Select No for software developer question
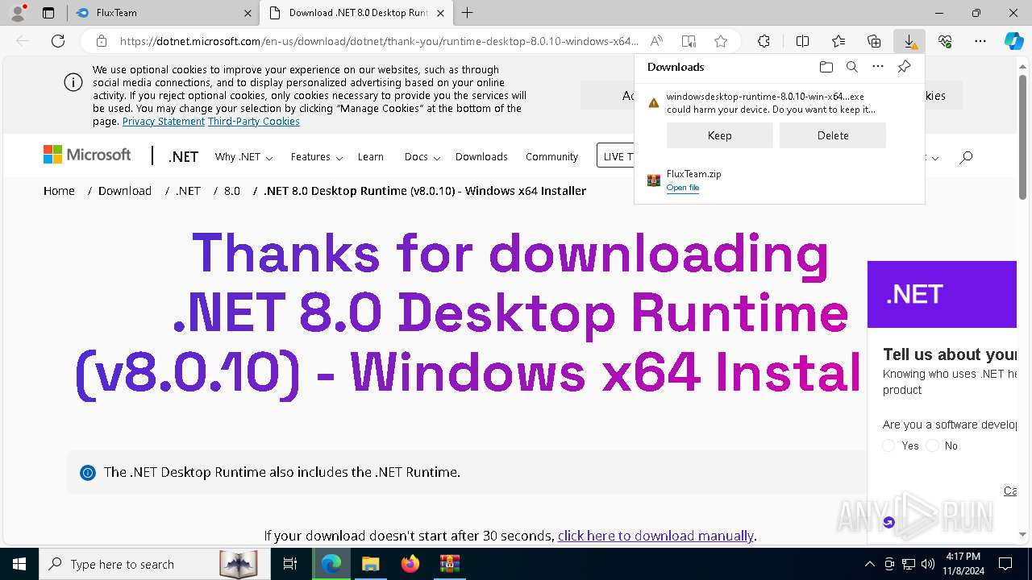Screen dimensions: 1032x580 (933, 445)
